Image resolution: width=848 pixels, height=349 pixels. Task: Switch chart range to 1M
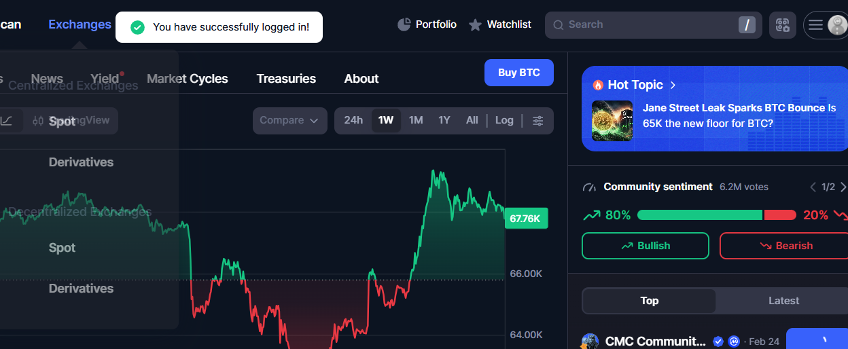[x=416, y=120]
